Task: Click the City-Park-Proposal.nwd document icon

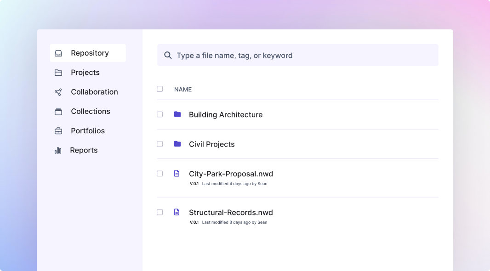Action: click(x=177, y=174)
